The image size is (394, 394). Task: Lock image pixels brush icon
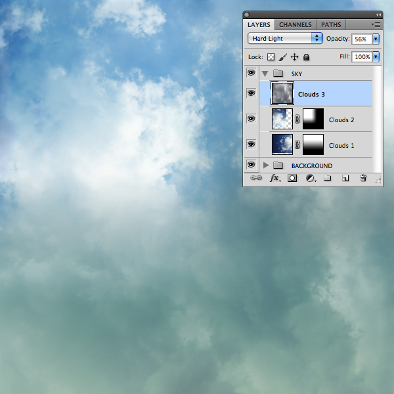pos(282,57)
